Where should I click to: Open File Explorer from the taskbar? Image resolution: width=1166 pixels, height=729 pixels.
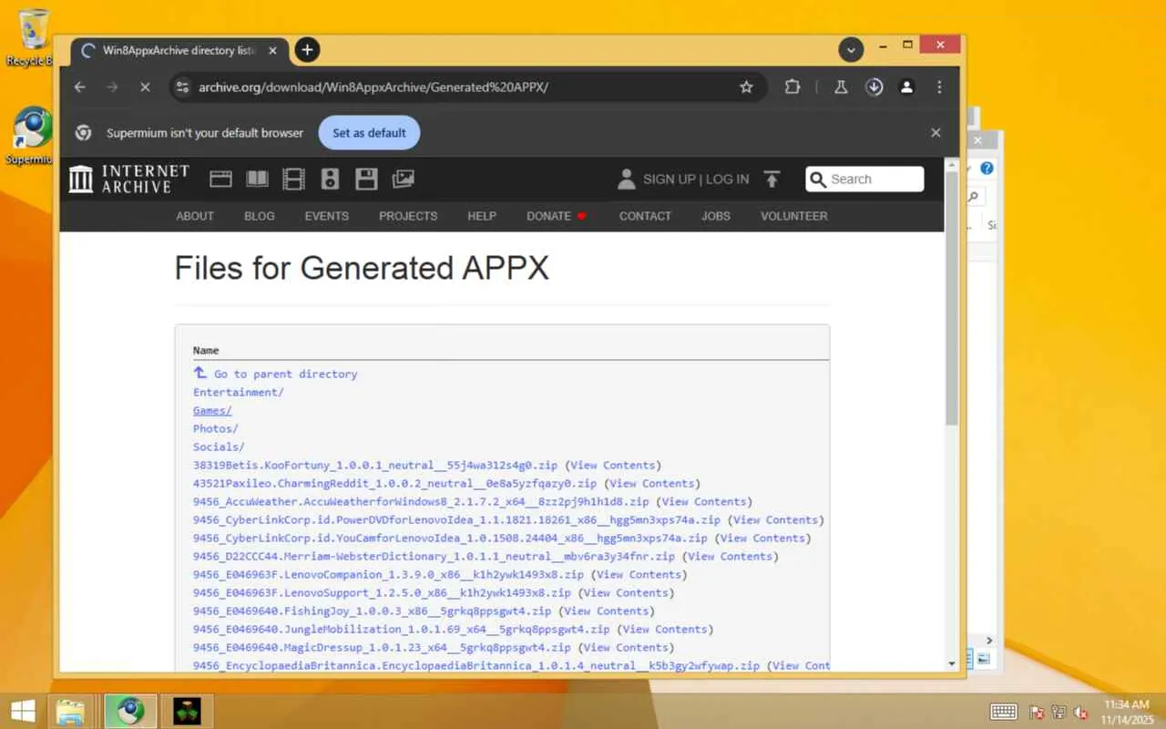[x=70, y=710]
